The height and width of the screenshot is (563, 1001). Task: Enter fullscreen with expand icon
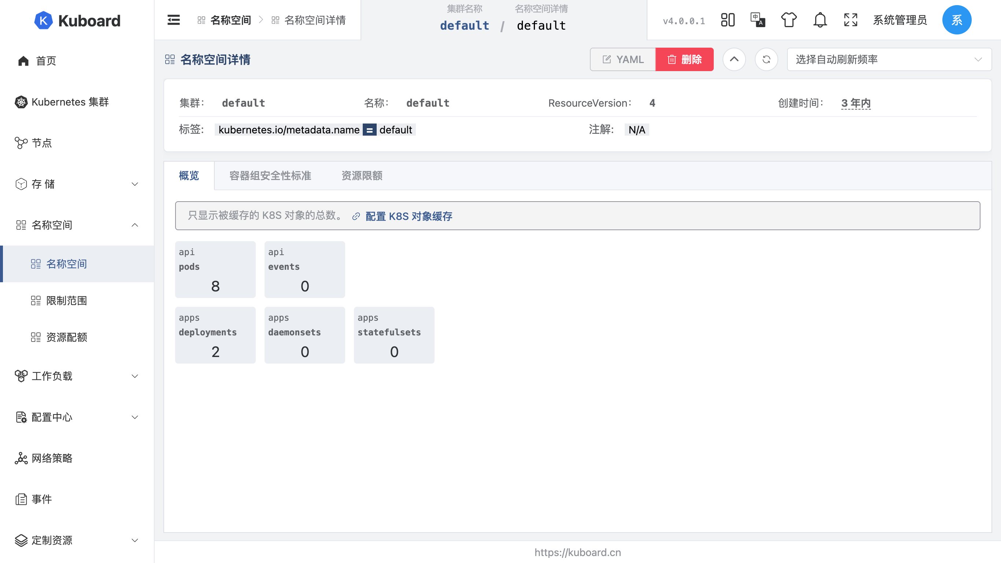click(x=850, y=20)
